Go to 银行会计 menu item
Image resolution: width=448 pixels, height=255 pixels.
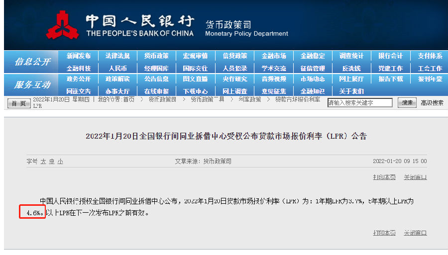click(x=391, y=56)
